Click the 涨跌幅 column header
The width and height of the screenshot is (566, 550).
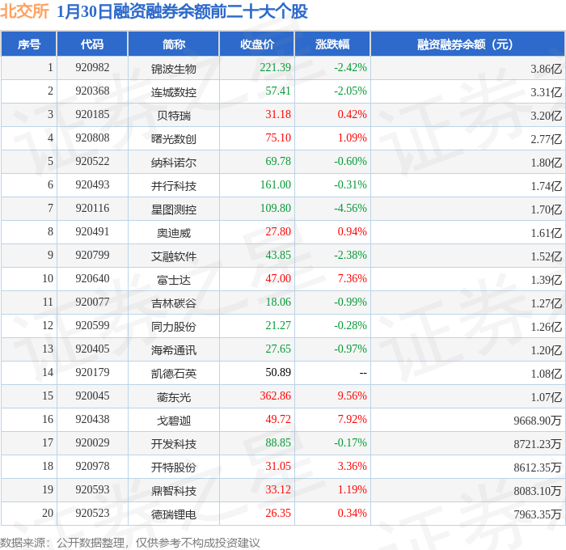pos(332,44)
